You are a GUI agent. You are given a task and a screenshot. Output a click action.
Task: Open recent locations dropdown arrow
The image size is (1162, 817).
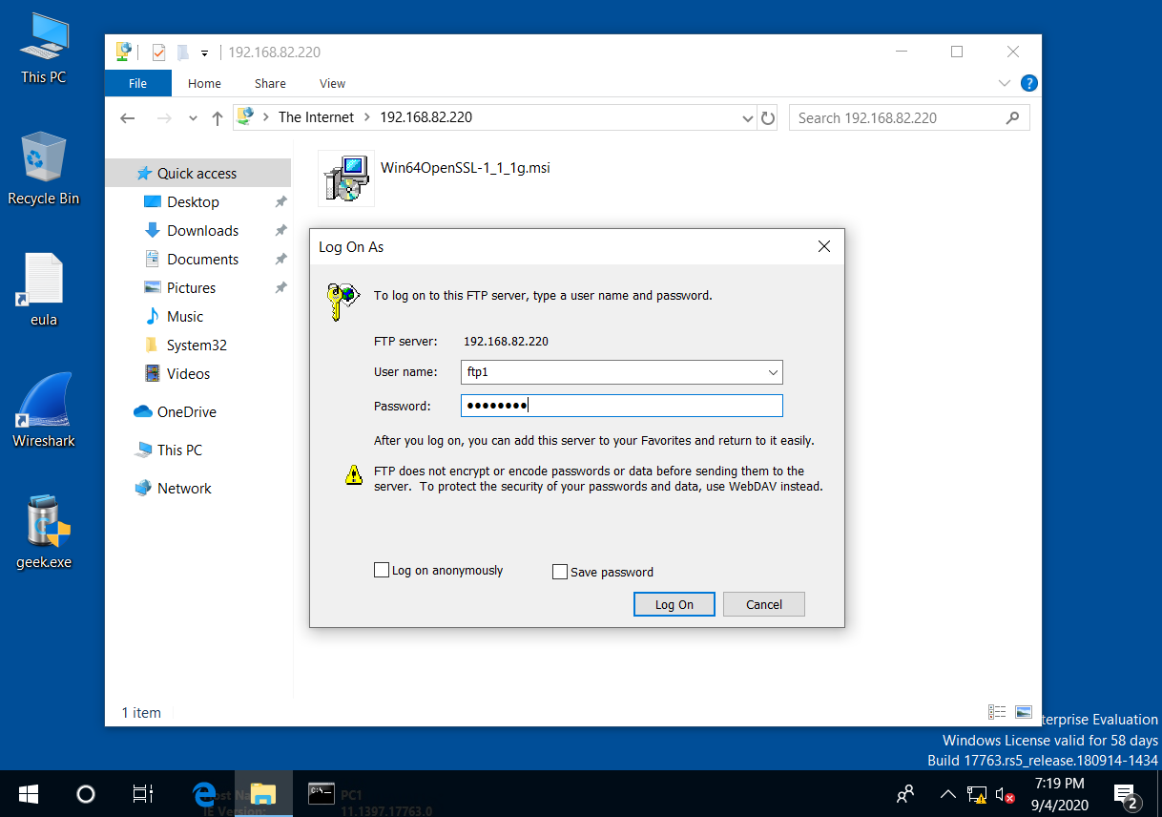pos(193,118)
